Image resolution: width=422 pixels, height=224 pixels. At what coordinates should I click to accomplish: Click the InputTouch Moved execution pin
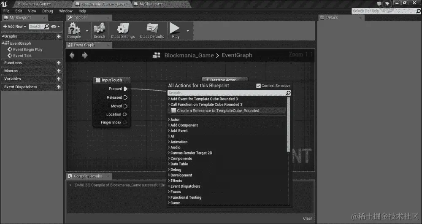125,106
